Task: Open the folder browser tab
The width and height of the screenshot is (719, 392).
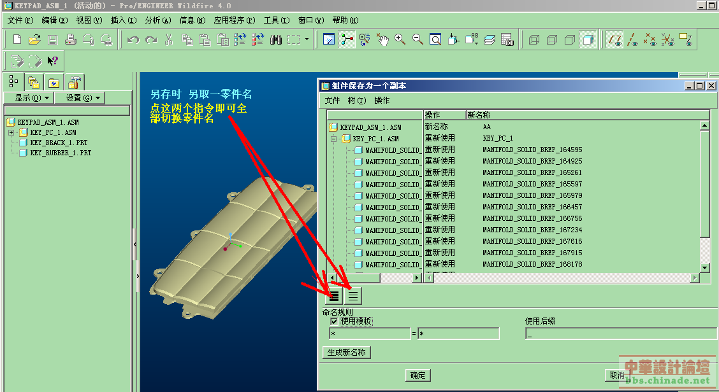Action: tap(34, 83)
